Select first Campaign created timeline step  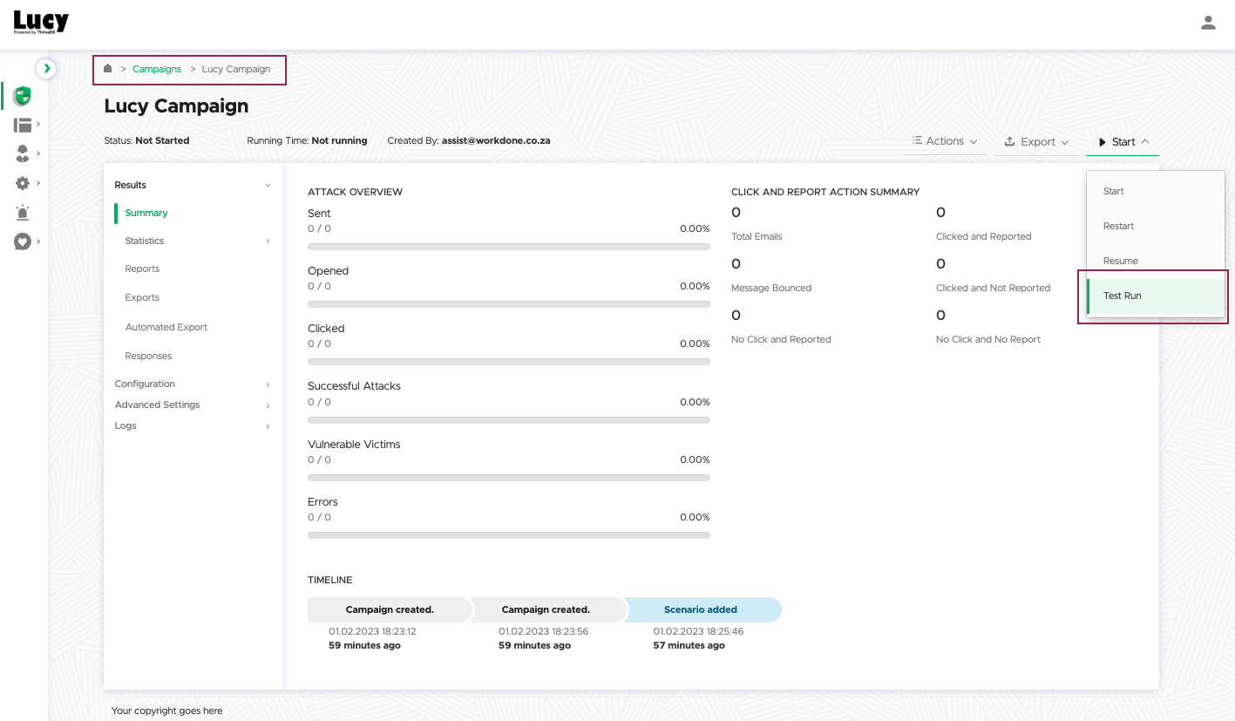pyautogui.click(x=390, y=609)
